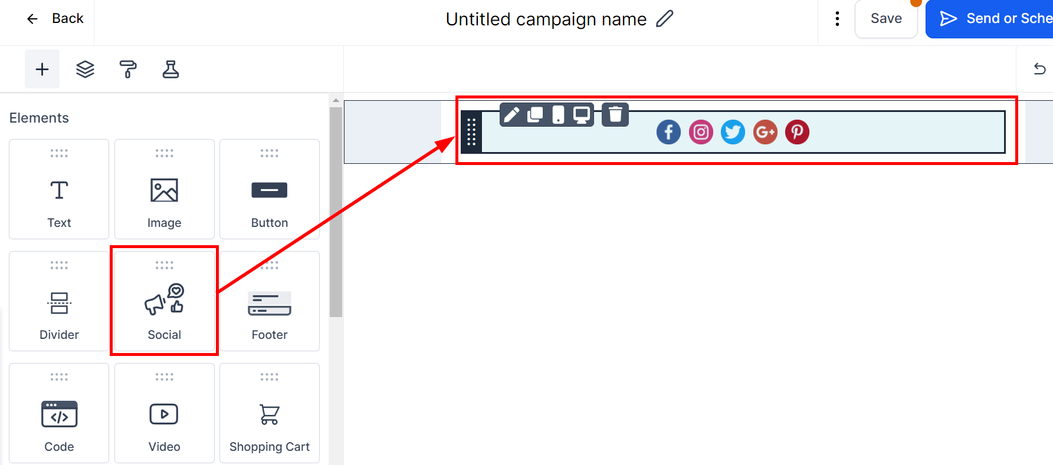Open the add elements tab
This screenshot has width=1053, height=465.
coord(42,70)
